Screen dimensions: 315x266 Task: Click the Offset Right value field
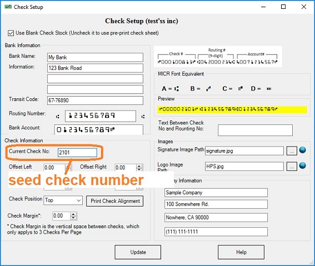click(x=126, y=167)
